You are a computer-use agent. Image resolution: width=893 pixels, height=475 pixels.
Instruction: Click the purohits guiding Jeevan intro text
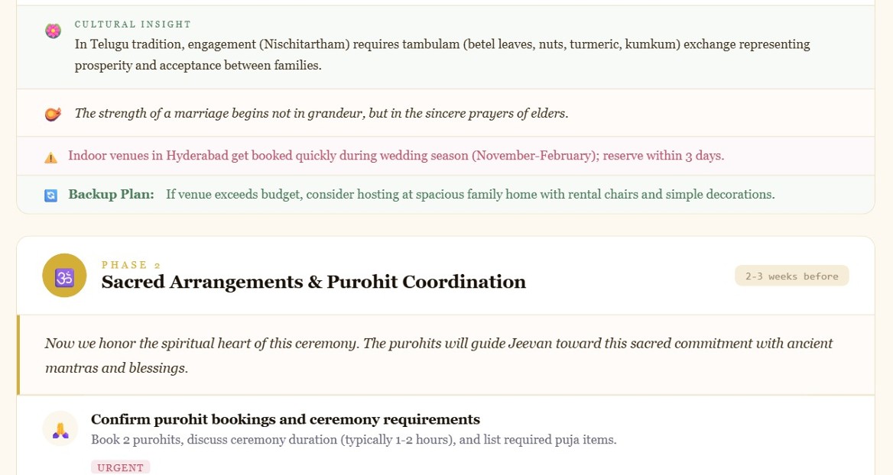[439, 356]
